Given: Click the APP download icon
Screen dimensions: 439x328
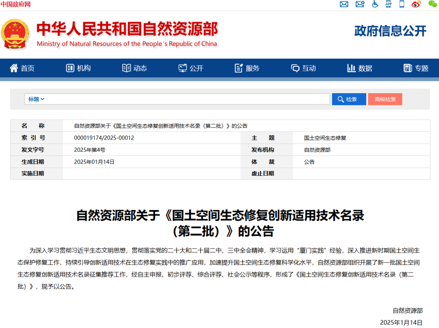Looking at the screenshot, I should coord(389,4).
